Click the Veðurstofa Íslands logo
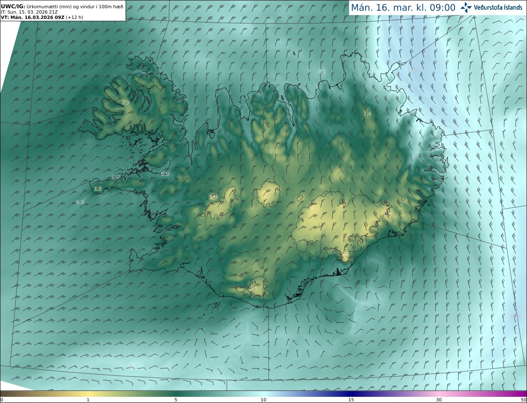Screen dimensions: 527x403 pyautogui.click(x=491, y=7)
